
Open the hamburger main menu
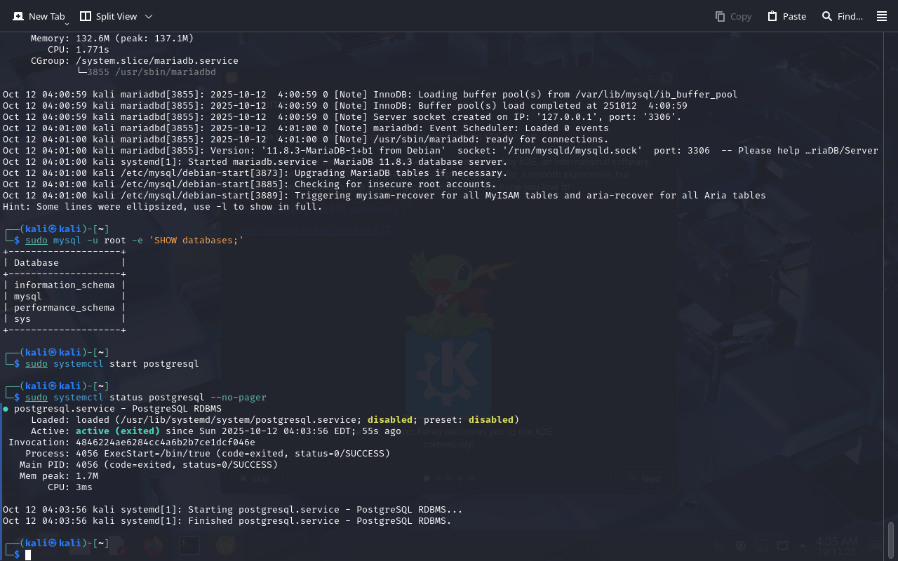click(882, 16)
